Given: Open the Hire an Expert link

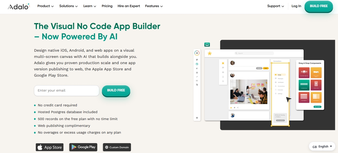Looking at the screenshot, I should [129, 6].
